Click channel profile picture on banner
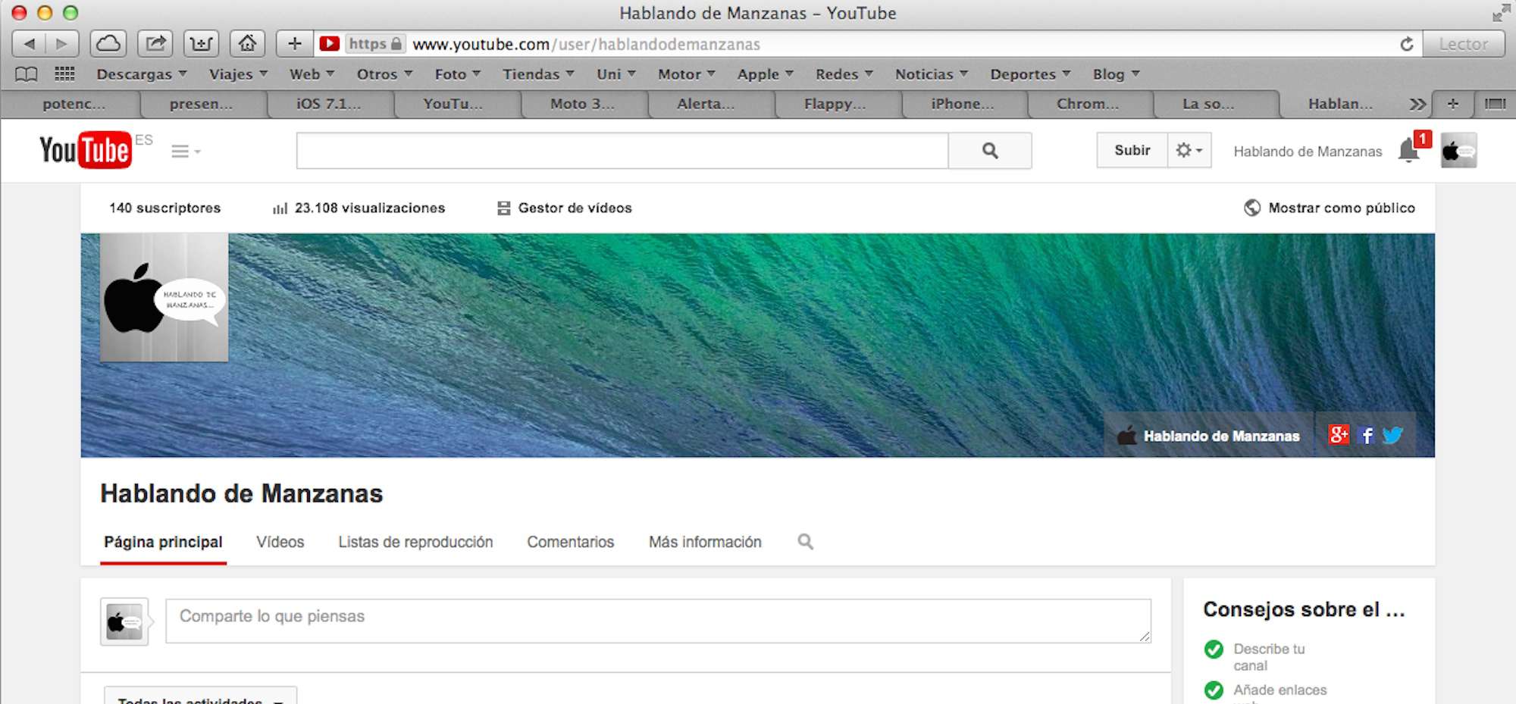The height and width of the screenshot is (704, 1516). tap(164, 297)
